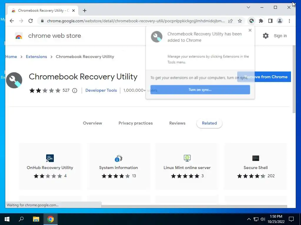Open Chrome three-dot menu
Viewport: 301px width, 225px height.
[x=289, y=21]
